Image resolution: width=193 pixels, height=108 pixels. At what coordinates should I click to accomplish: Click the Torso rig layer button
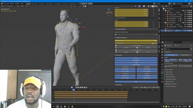pyautogui.click(x=136, y=58)
